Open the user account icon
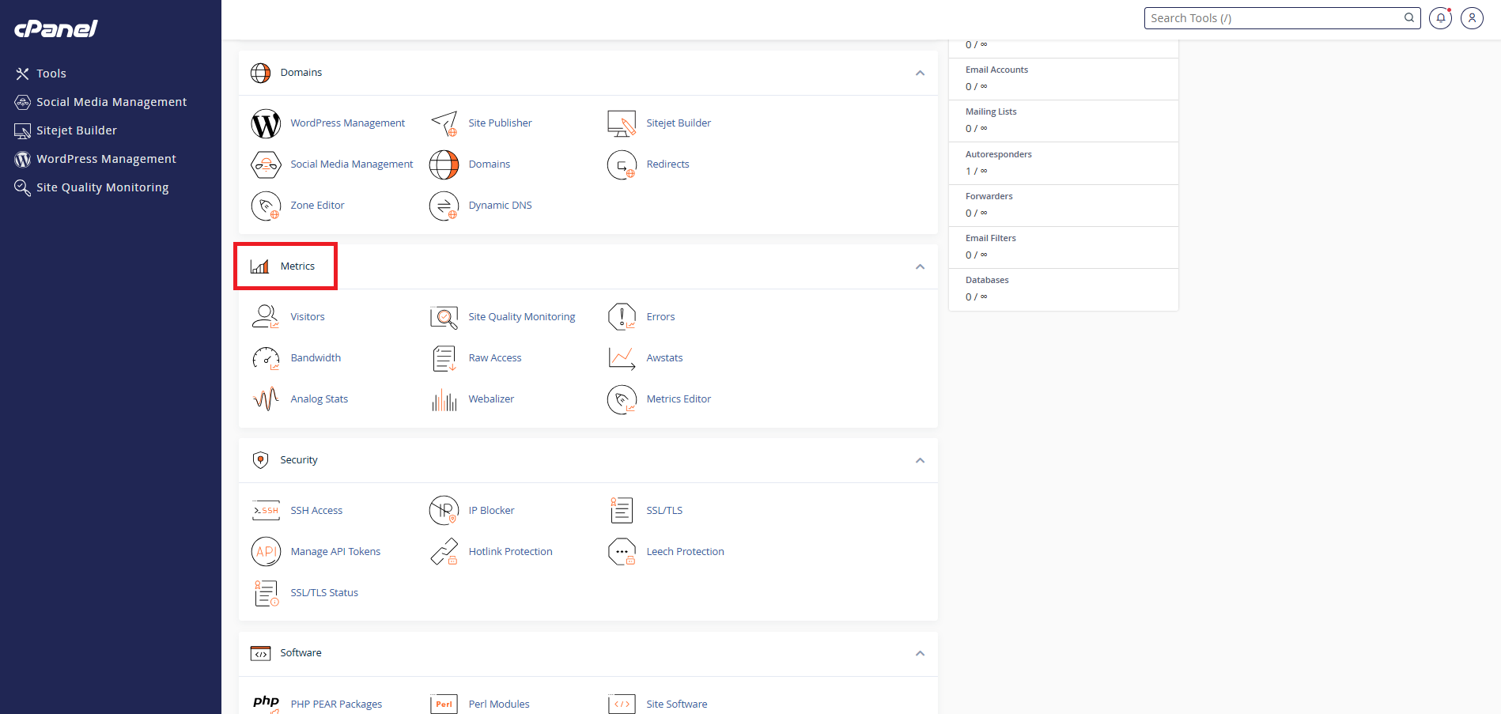 coord(1472,18)
